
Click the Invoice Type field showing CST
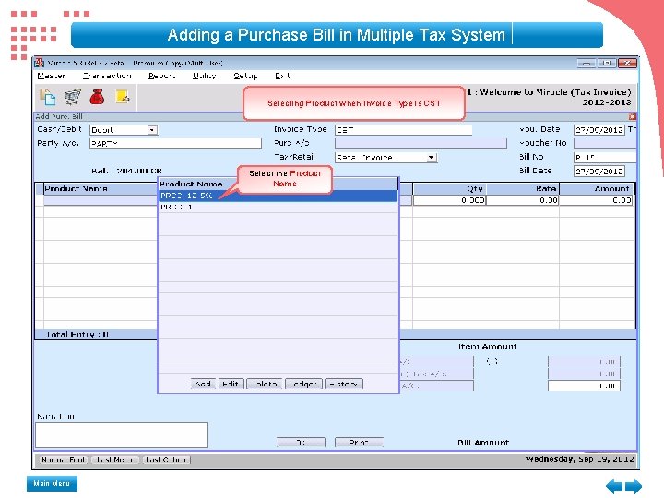point(403,130)
